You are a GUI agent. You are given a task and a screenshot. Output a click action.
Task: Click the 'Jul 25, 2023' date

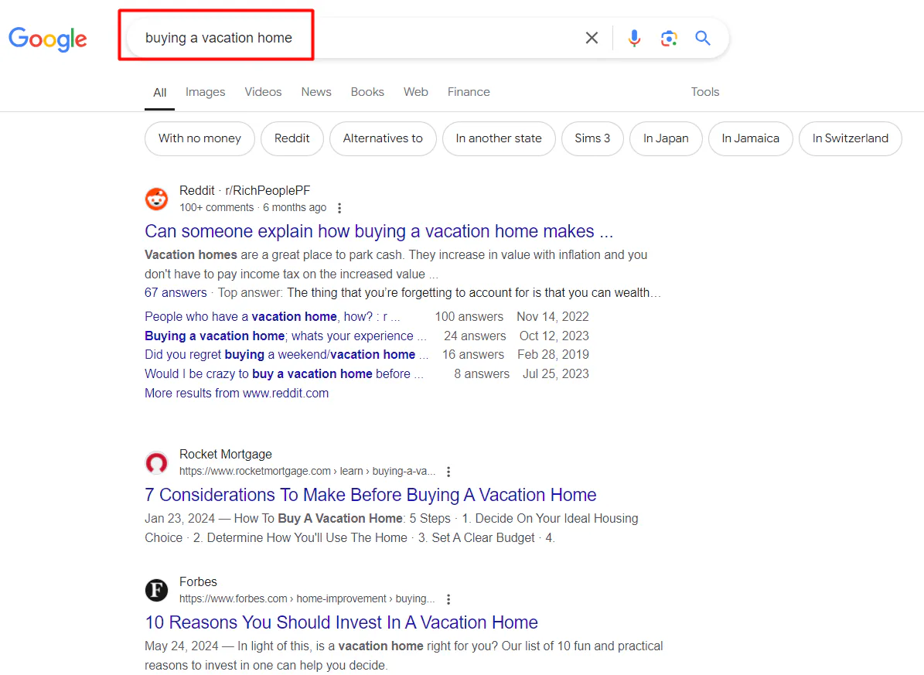pyautogui.click(x=556, y=373)
